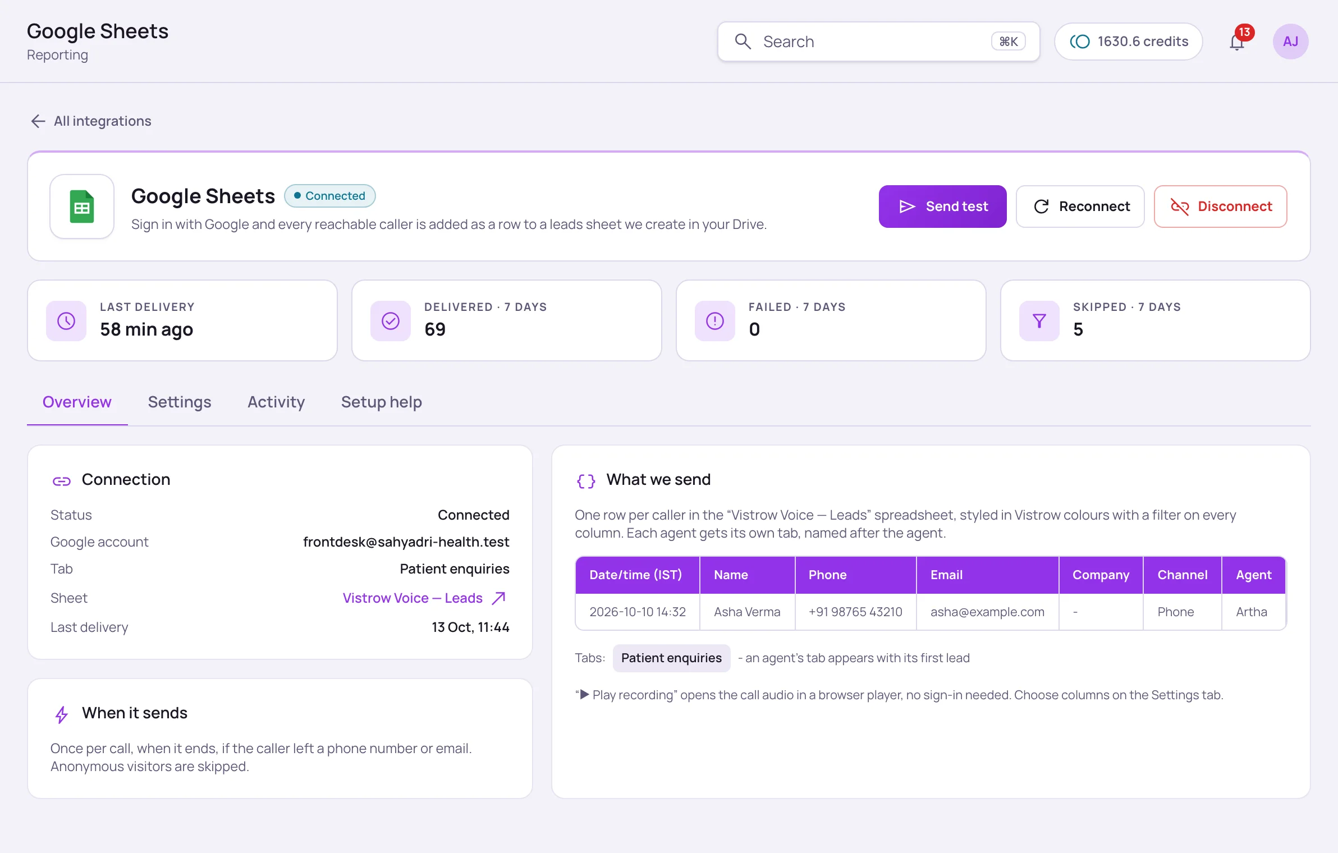
Task: Go back to All integrations
Action: 91,121
